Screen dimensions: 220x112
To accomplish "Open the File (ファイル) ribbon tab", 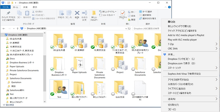I will click(5, 7).
